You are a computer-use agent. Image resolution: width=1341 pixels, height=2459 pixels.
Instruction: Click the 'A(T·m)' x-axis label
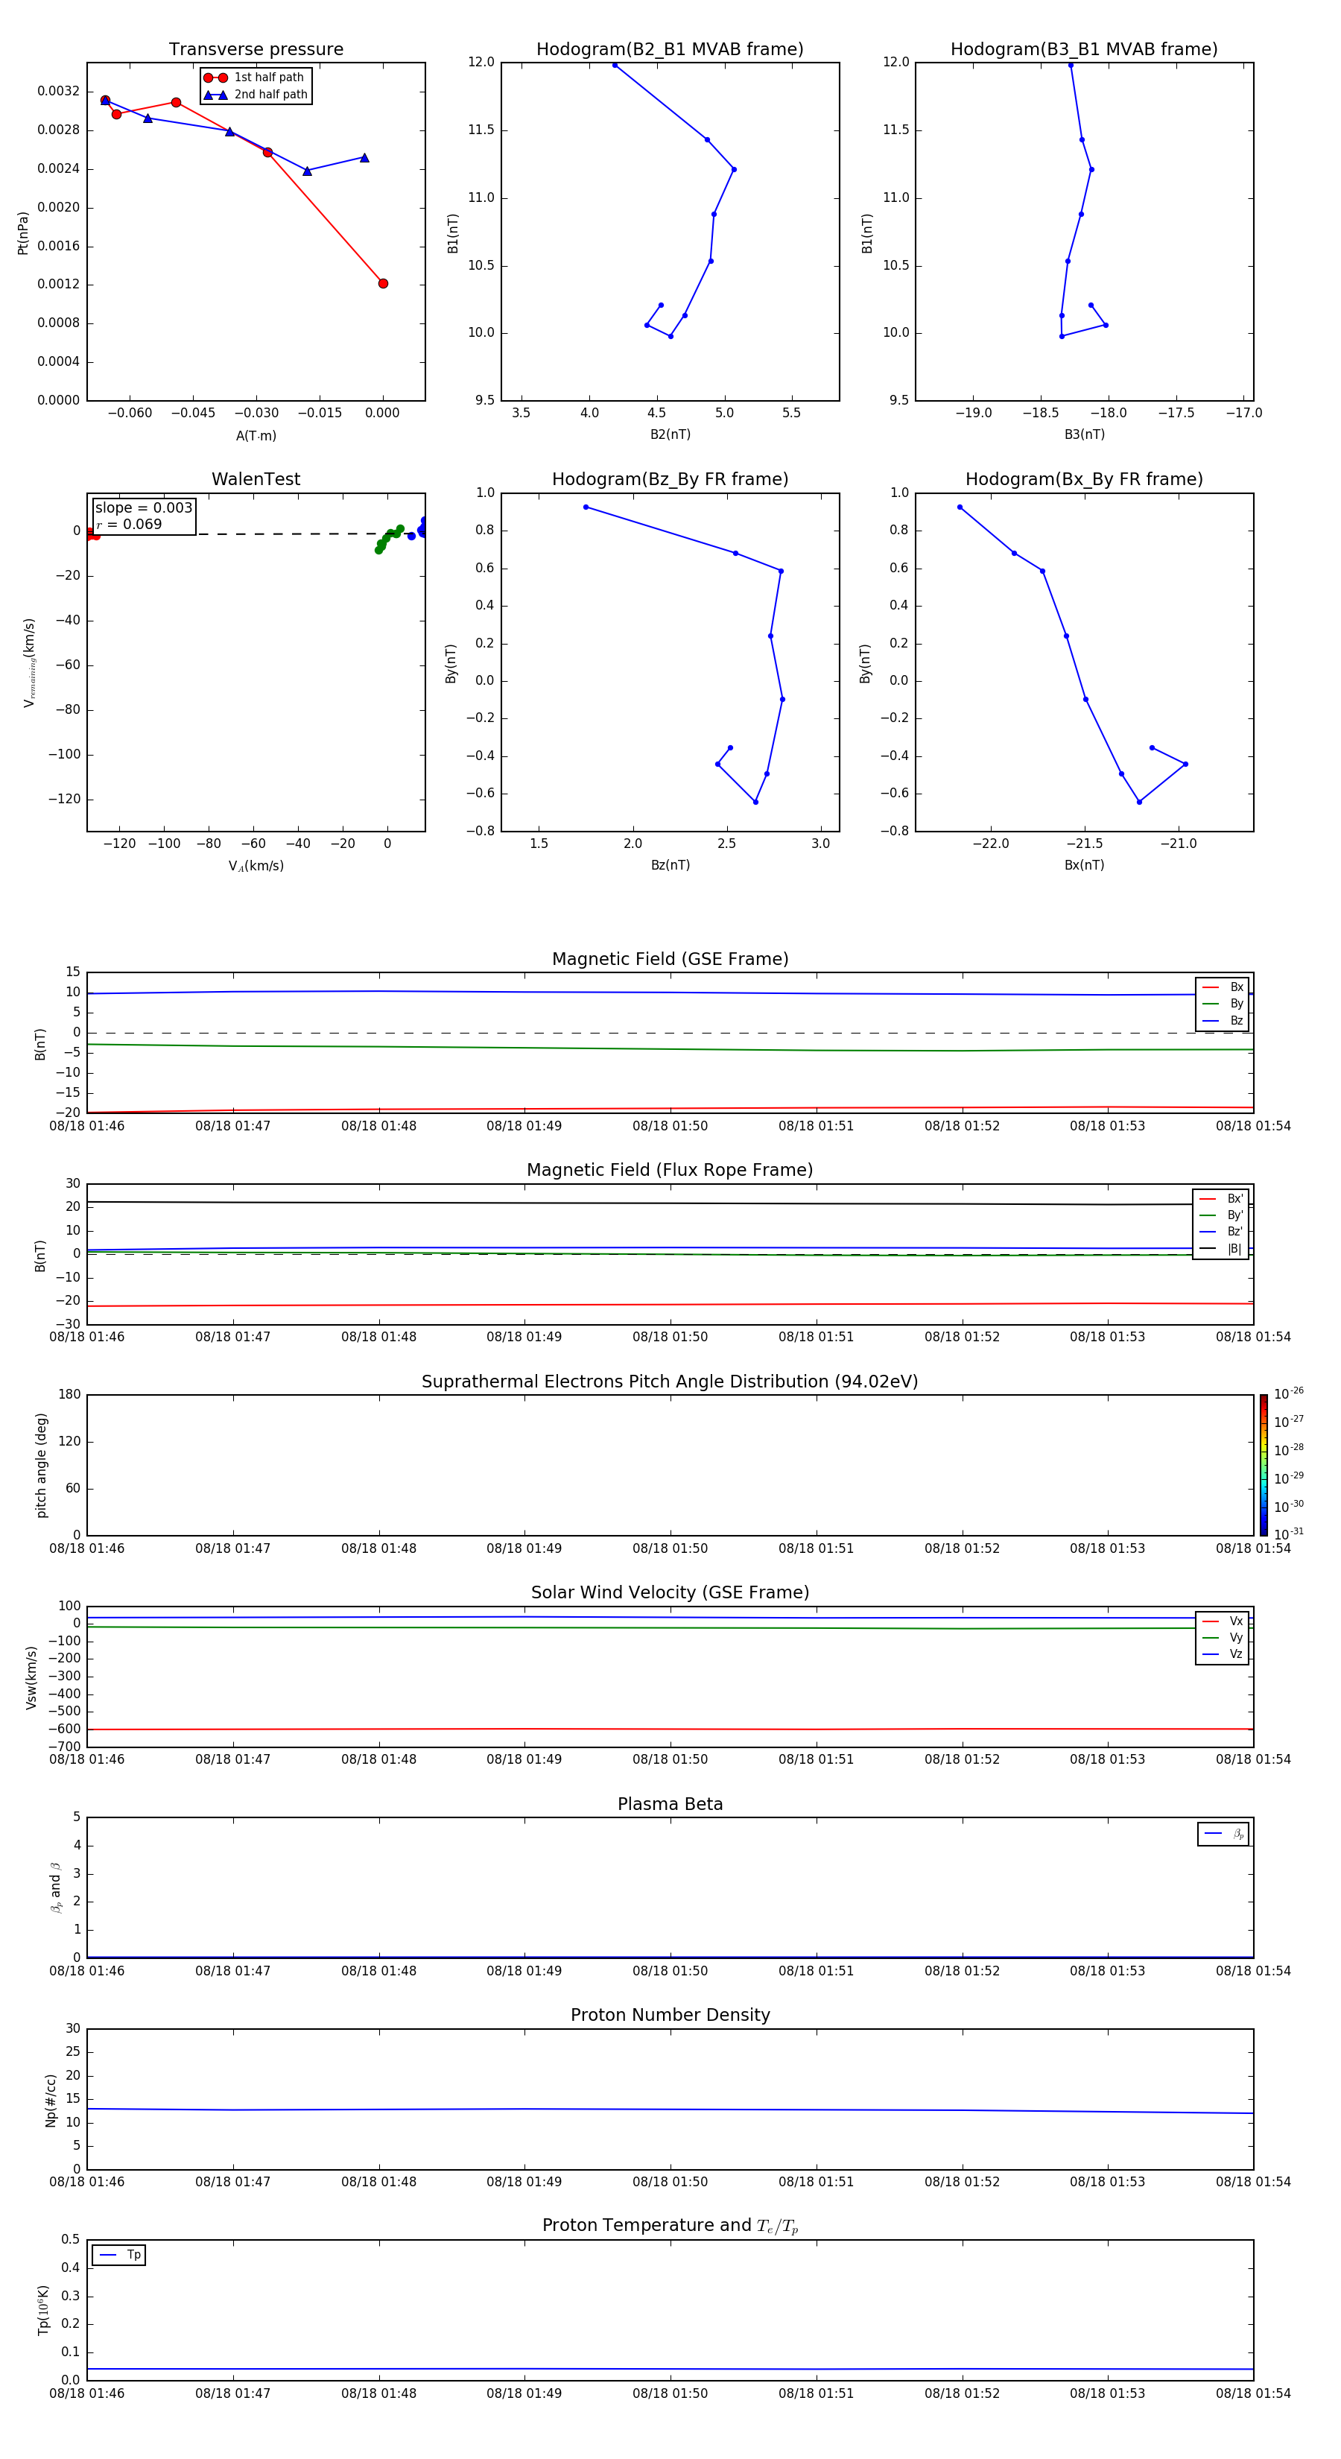click(256, 436)
